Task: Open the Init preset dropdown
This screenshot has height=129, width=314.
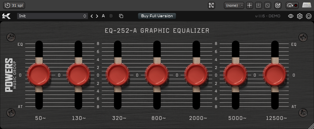Action: (x=52, y=16)
